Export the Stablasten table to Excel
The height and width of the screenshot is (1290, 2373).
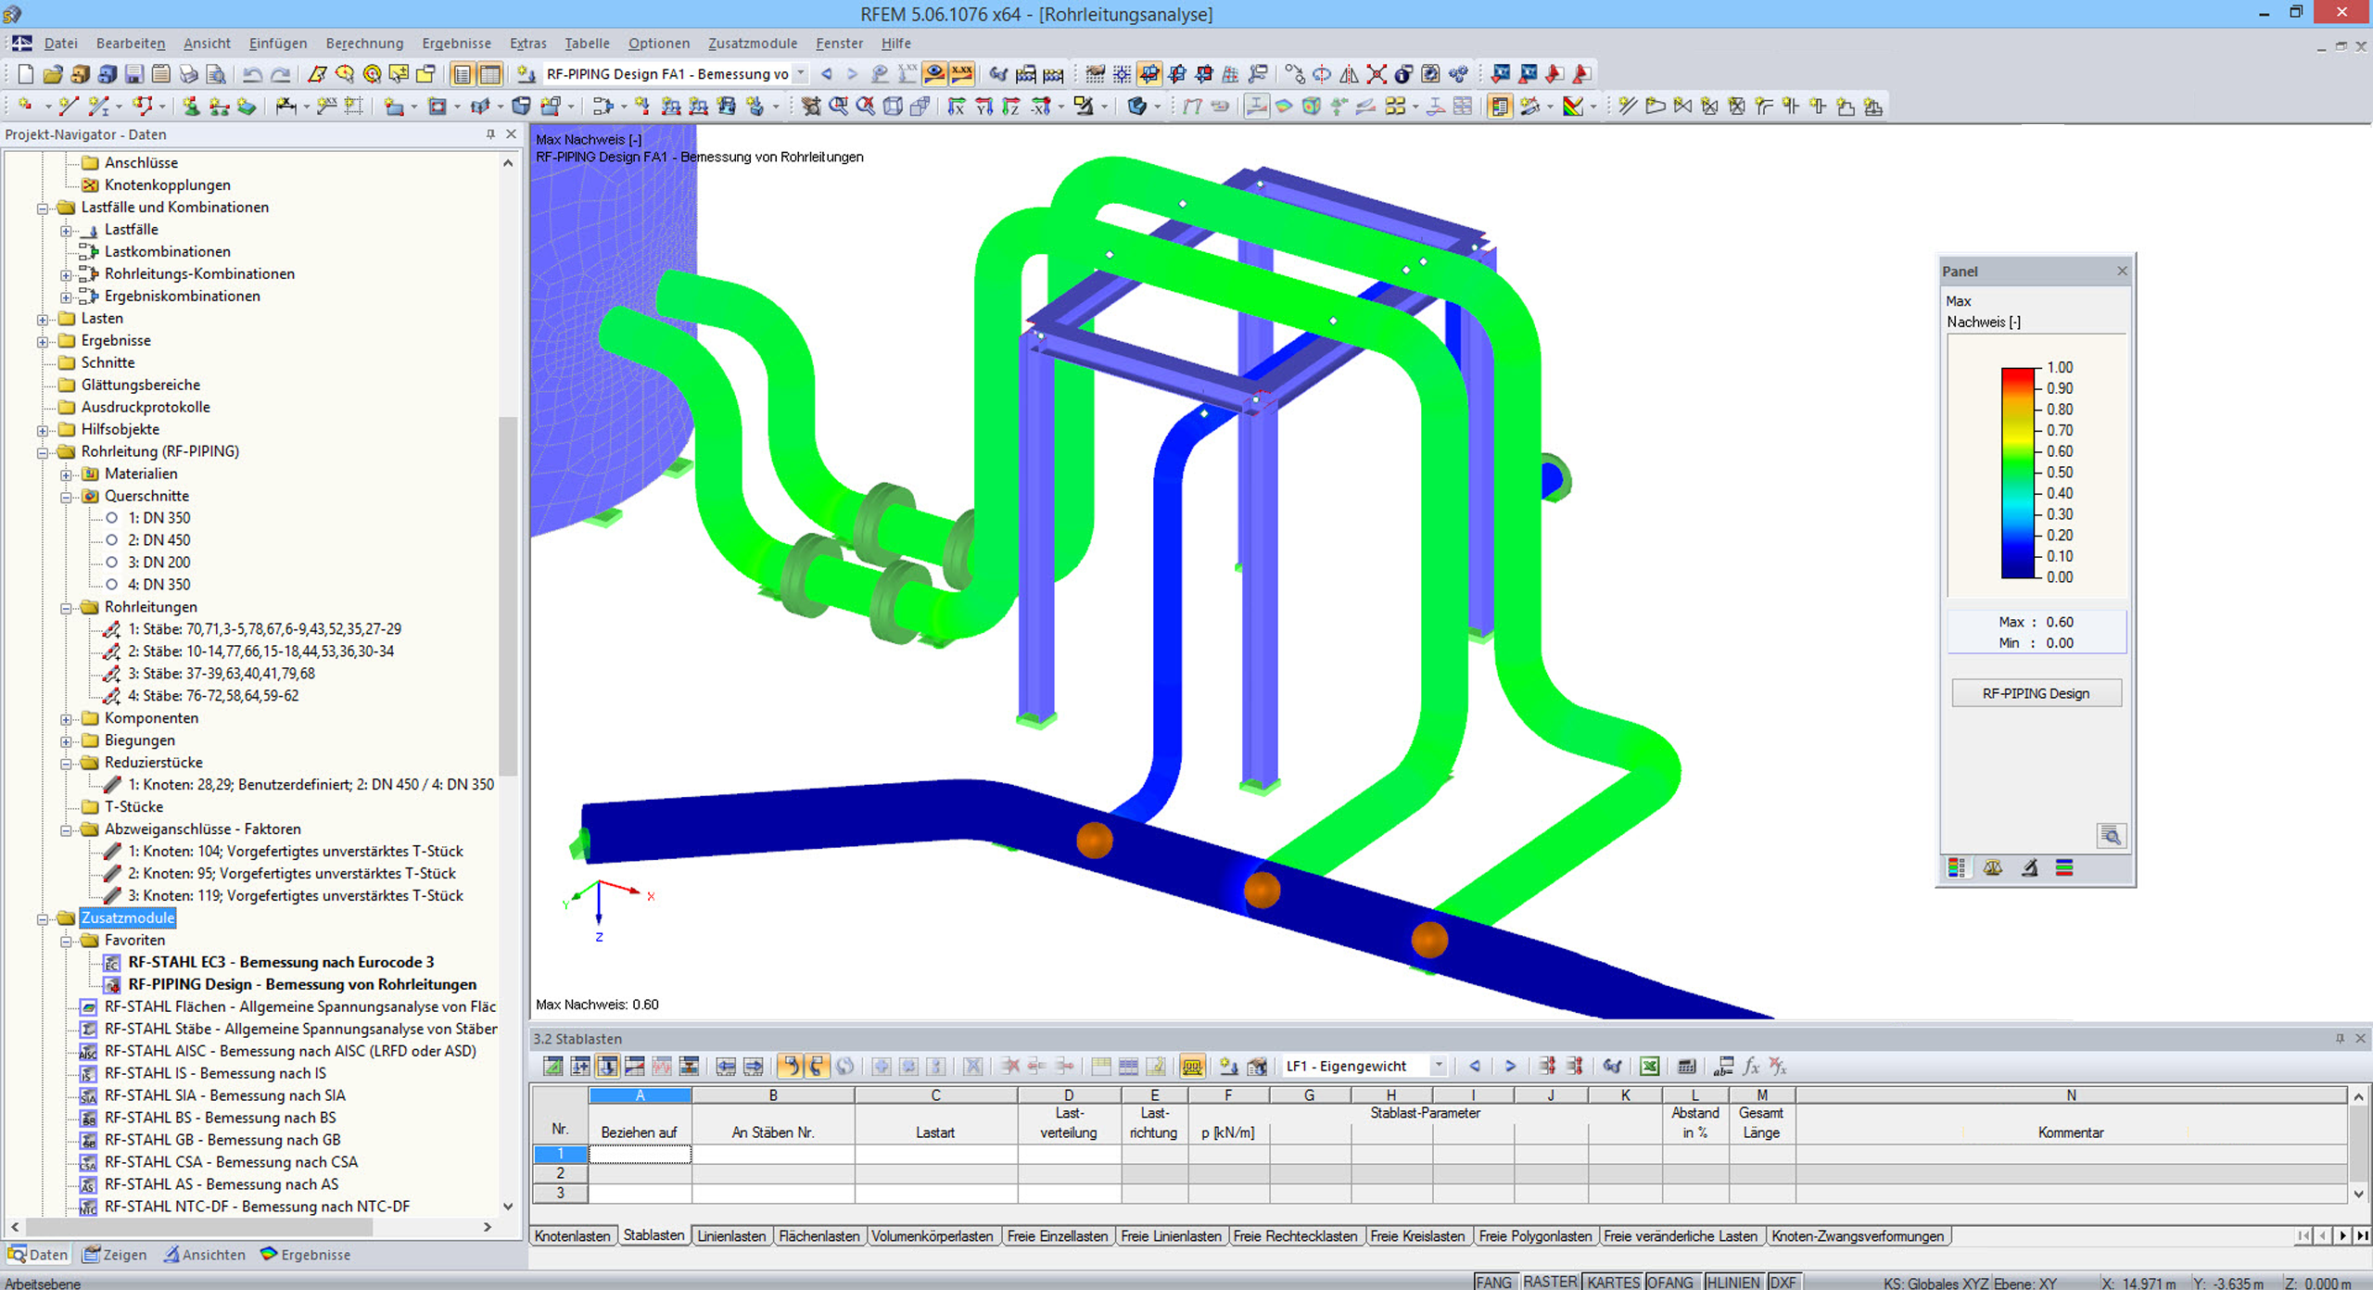(x=1650, y=1067)
